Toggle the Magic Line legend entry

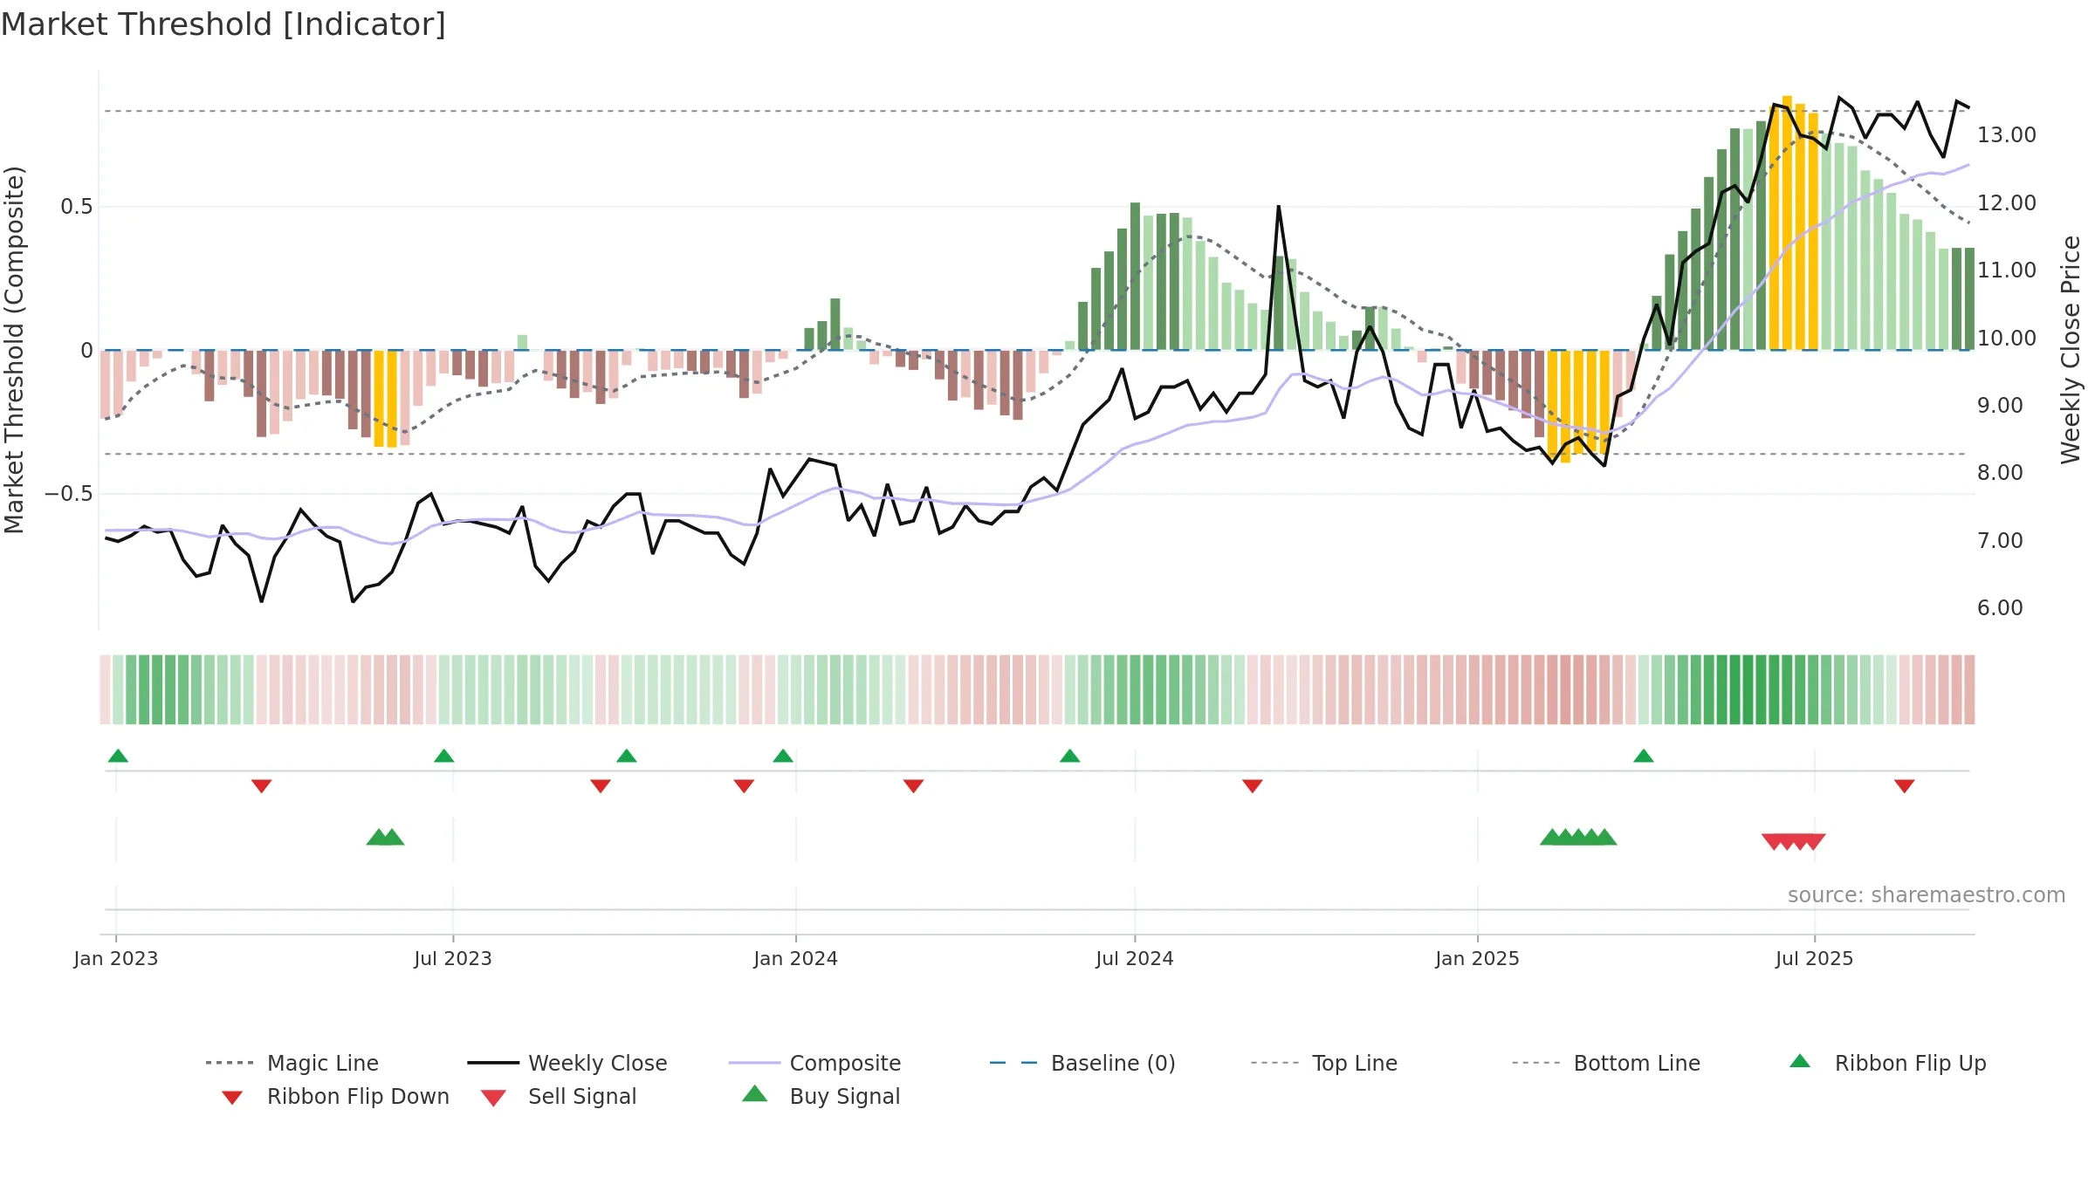(x=292, y=1063)
